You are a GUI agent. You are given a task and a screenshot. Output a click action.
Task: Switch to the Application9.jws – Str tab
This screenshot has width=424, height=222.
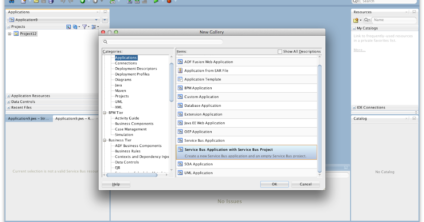coord(28,118)
